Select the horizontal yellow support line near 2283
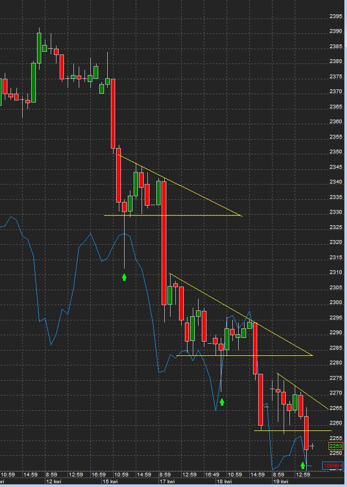 pos(245,355)
